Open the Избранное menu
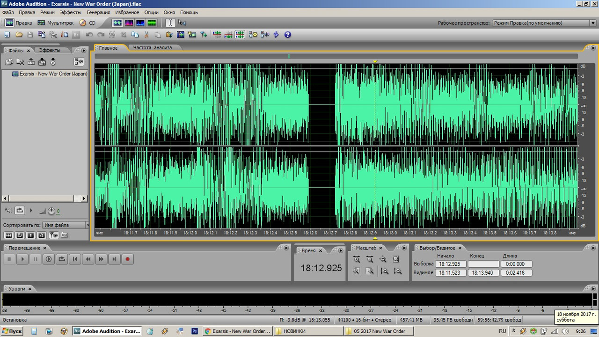 128,13
